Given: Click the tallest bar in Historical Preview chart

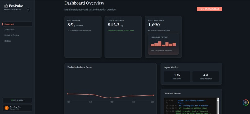Looking at the screenshot, I should click(x=160, y=44).
